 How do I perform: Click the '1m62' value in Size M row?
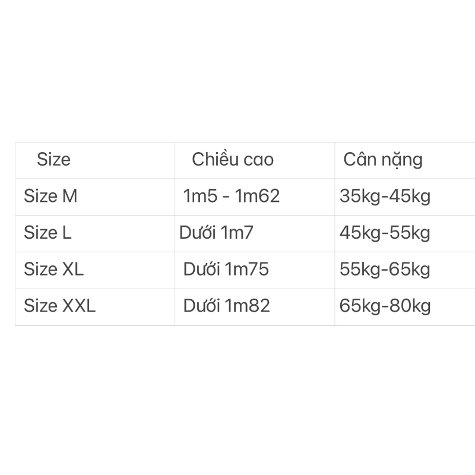tap(258, 196)
